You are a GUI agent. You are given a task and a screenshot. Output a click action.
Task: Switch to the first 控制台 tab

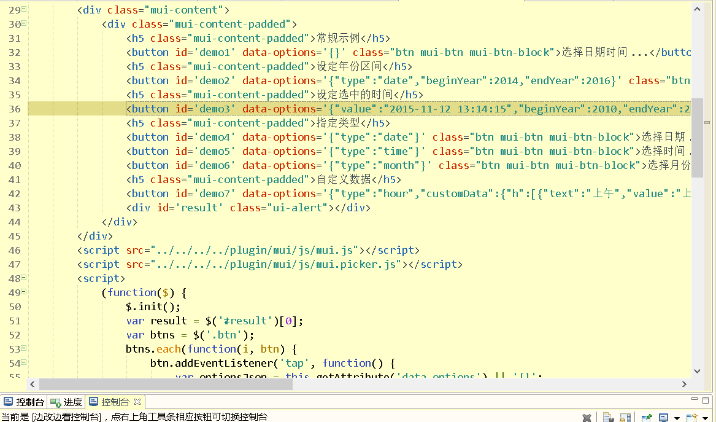(x=24, y=402)
